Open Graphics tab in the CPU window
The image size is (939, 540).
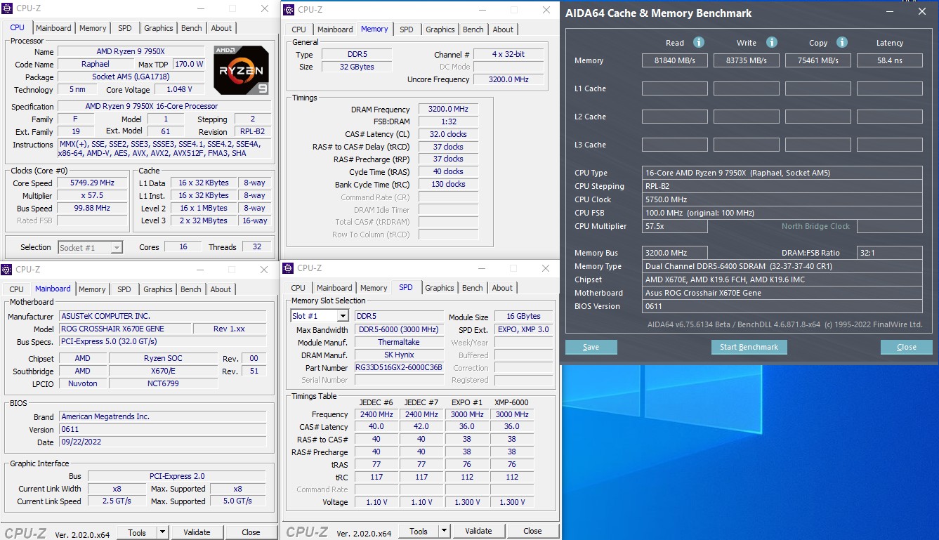point(158,28)
